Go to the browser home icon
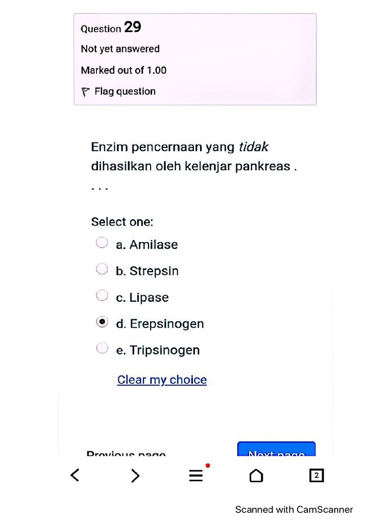Image resolution: width=392 pixels, height=522 pixels. 256,476
